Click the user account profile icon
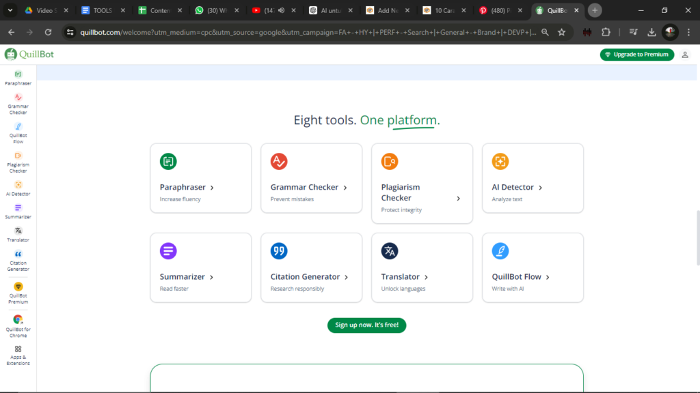Screen dimensions: 700x393 click(685, 55)
